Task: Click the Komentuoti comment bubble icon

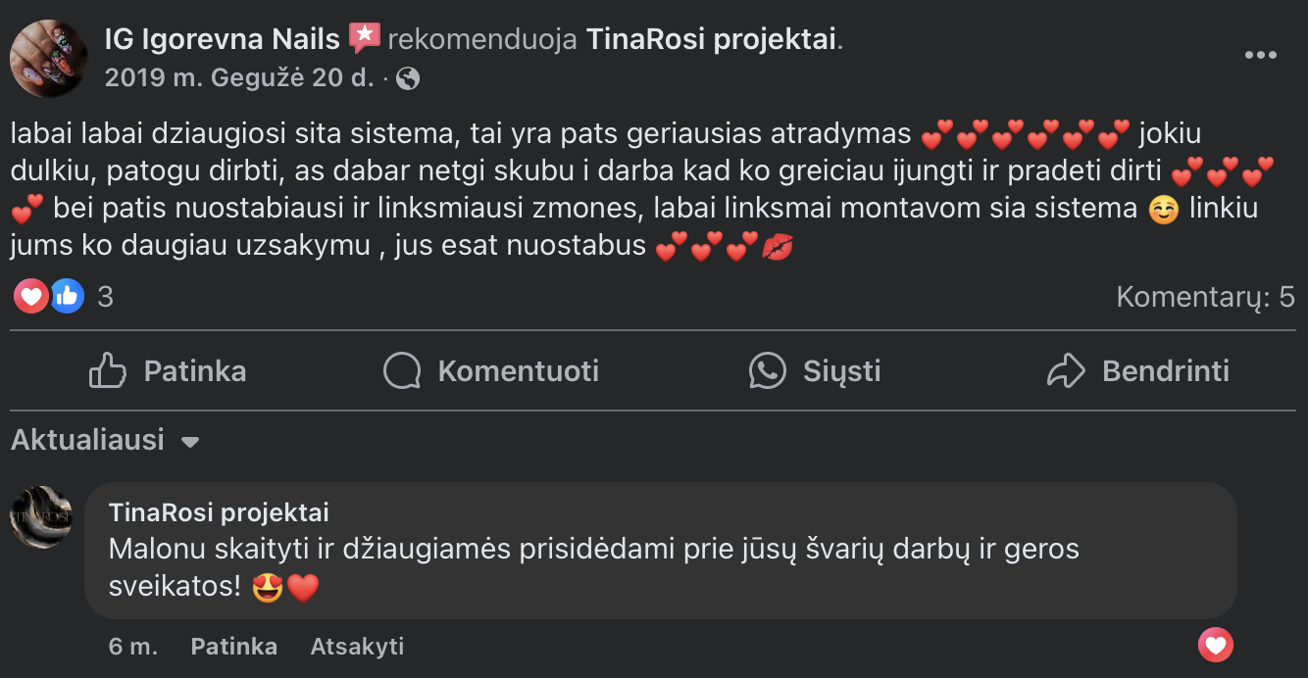Action: (401, 370)
